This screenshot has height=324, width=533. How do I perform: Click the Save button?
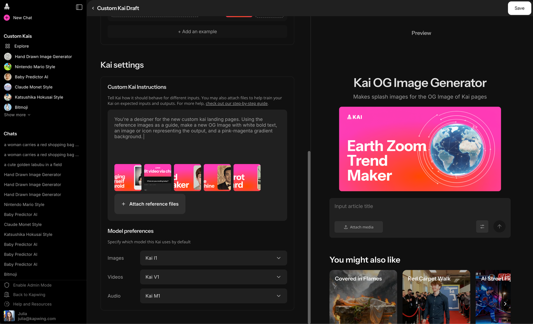coord(519,8)
